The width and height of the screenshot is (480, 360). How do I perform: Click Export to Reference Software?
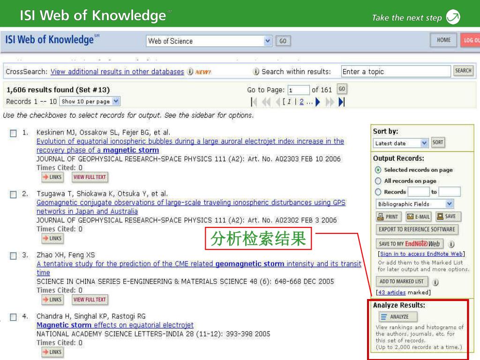click(x=417, y=230)
